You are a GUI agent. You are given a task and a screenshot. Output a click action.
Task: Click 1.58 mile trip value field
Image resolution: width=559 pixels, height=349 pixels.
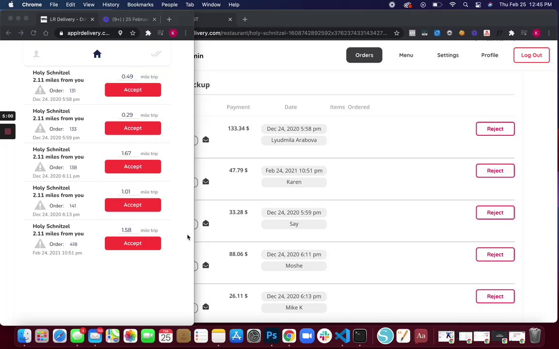[128, 230]
